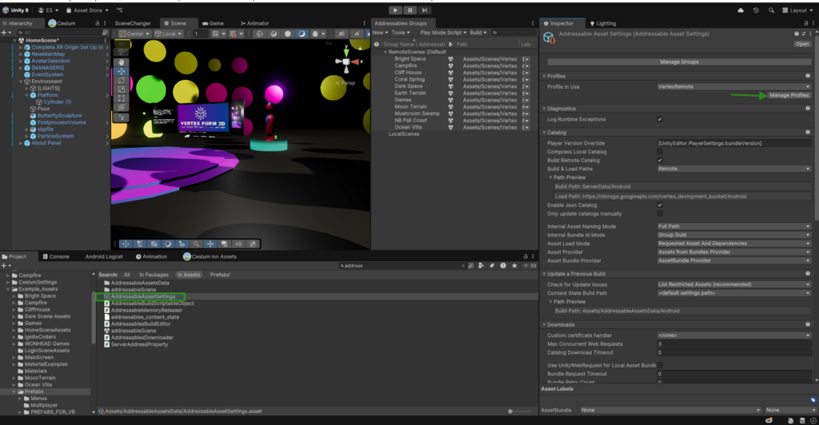This screenshot has height=425, width=819.
Task: Open the Profile In Use dropdown
Action: (x=733, y=86)
